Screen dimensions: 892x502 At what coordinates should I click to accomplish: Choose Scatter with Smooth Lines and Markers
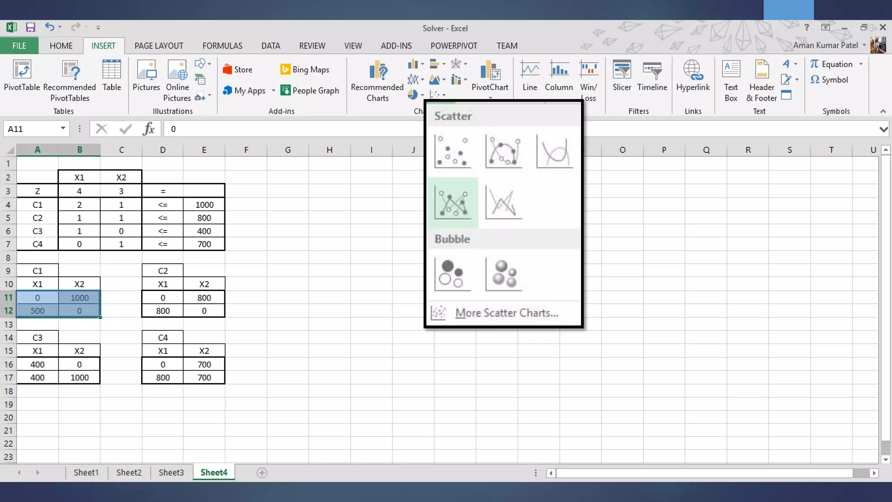503,152
